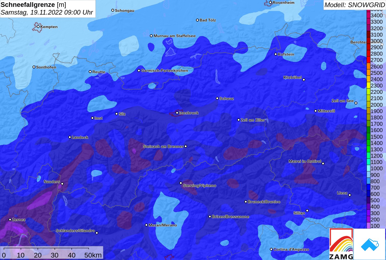Select the 'Schlanders/Silandro' label
Viewport: 386px width, 260px height.
pos(75,231)
